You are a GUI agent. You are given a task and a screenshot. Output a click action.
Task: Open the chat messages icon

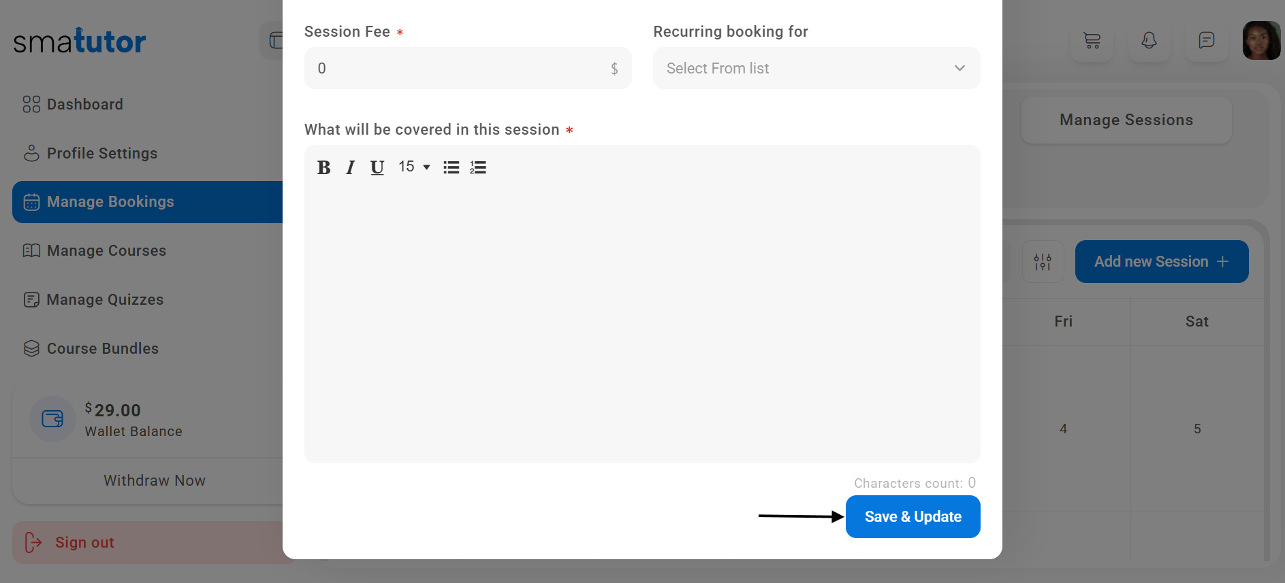(1206, 41)
